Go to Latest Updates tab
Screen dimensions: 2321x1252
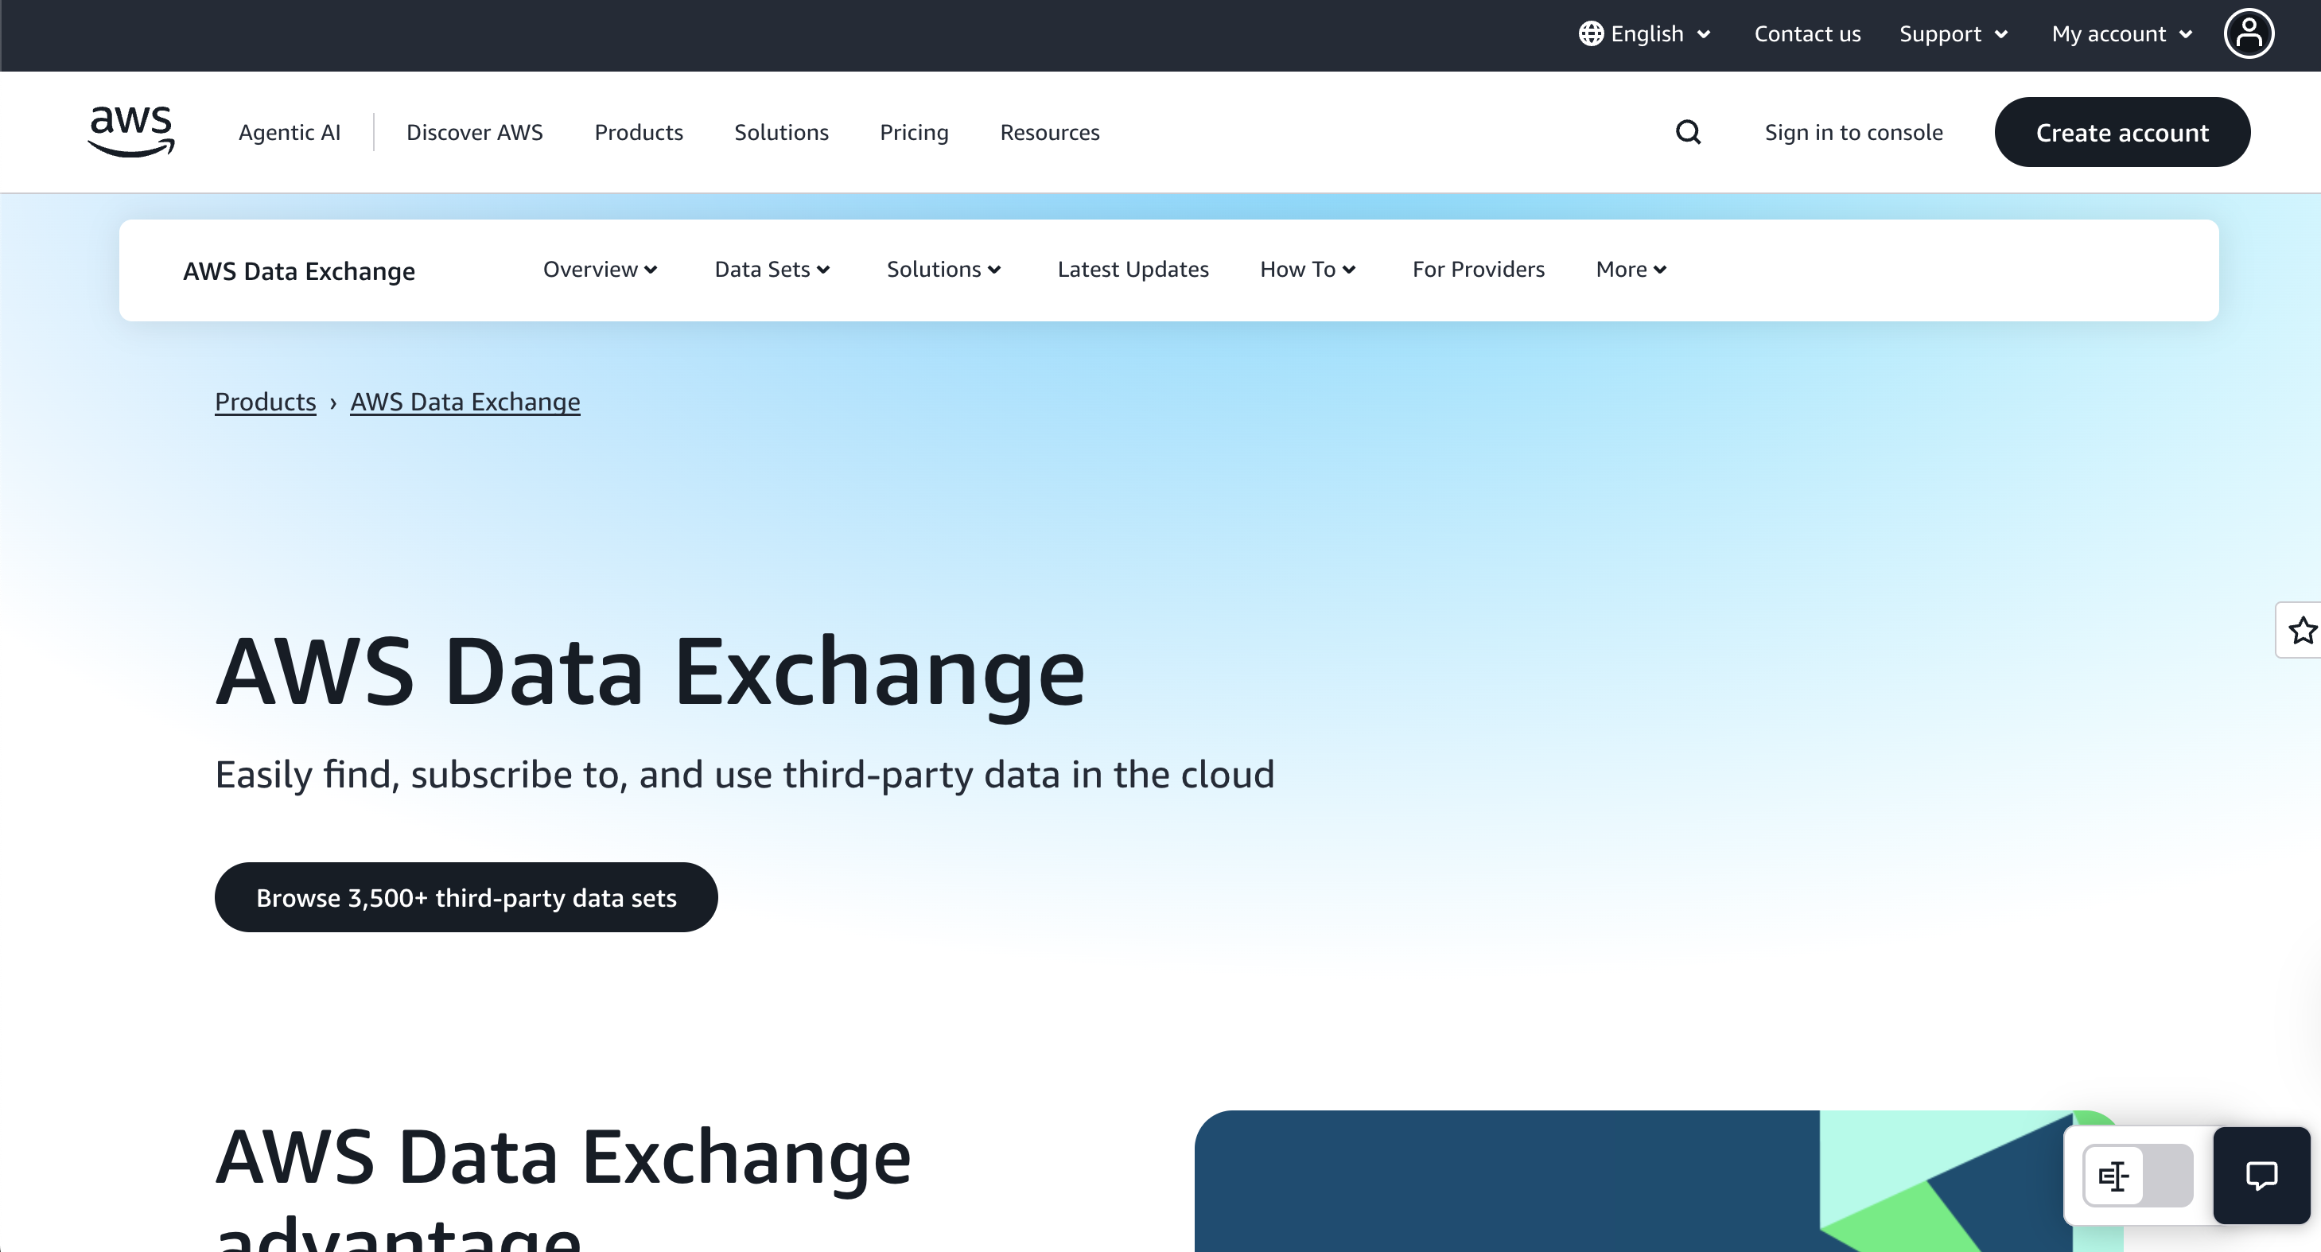point(1133,270)
